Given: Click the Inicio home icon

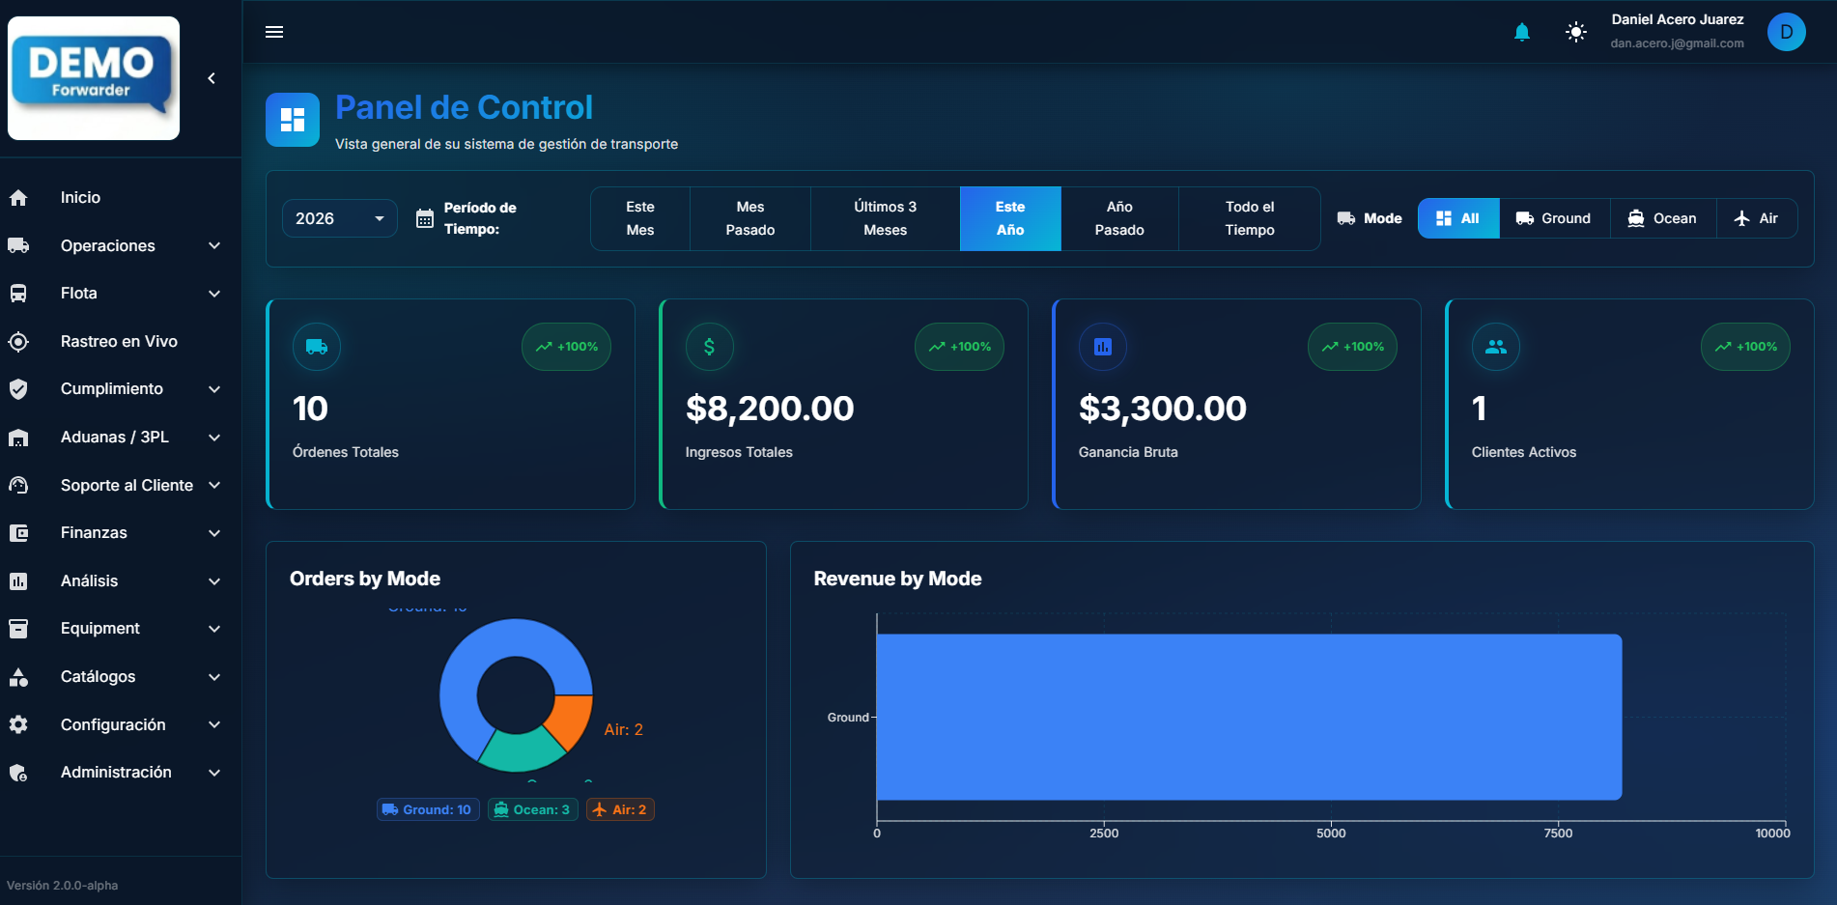Looking at the screenshot, I should [19, 197].
